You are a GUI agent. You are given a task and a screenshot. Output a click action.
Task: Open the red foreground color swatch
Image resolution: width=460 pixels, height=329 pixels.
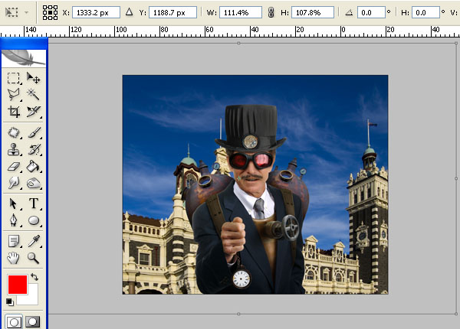coord(18,285)
